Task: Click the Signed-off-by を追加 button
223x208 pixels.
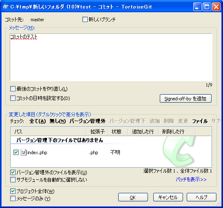Action: [x=185, y=98]
